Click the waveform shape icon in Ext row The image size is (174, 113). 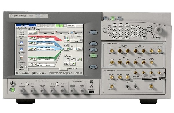coord(35,65)
